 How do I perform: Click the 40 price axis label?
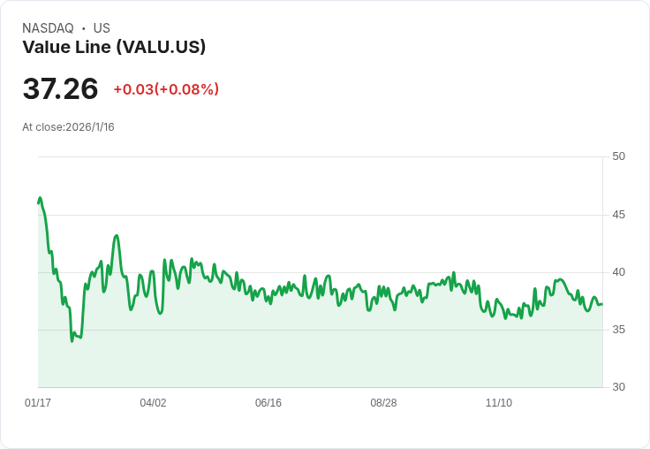[618, 272]
